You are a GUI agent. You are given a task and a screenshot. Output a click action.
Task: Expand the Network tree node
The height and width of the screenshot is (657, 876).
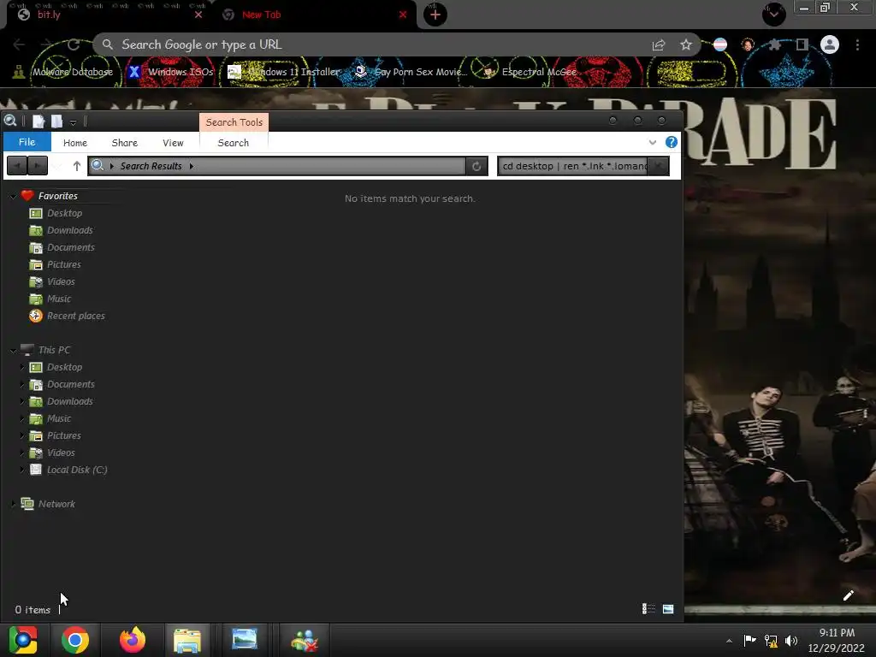coord(14,504)
